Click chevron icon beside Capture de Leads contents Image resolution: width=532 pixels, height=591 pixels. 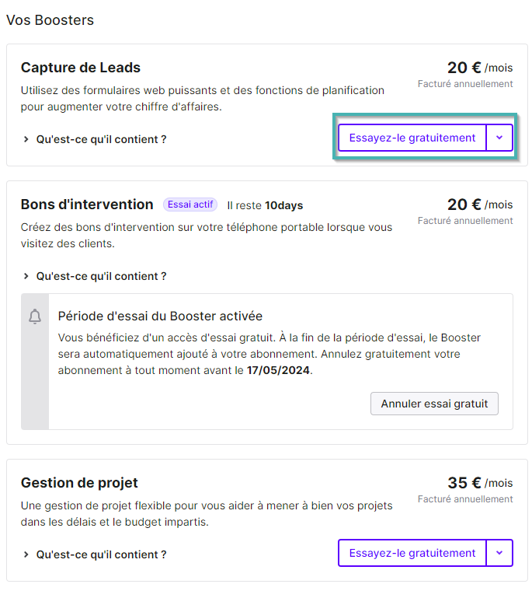click(26, 139)
